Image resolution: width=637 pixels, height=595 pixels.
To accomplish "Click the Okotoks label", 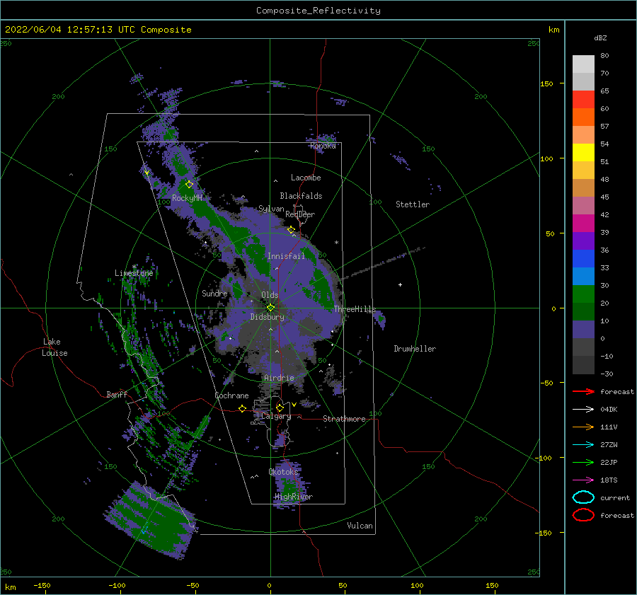I will click(x=283, y=472).
